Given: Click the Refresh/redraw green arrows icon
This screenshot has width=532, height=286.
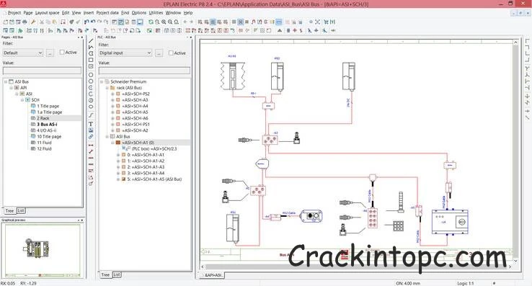Looking at the screenshot, I should [151, 22].
